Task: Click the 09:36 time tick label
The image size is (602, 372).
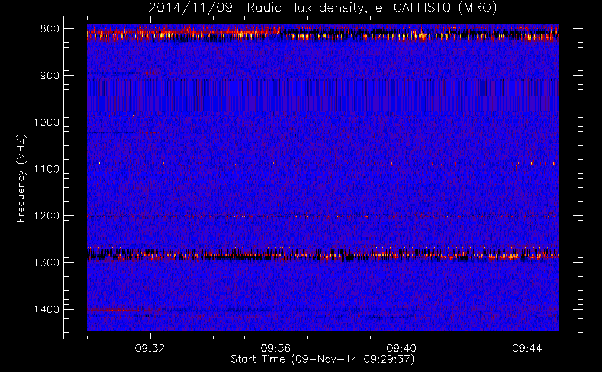Action: [x=276, y=349]
